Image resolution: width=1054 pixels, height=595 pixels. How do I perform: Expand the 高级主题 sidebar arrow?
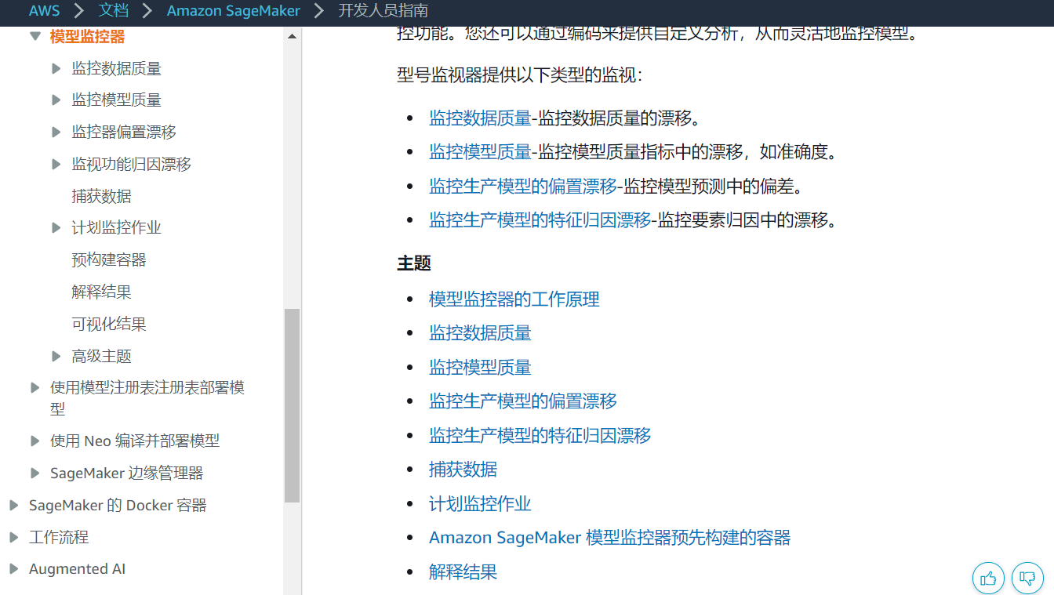coord(56,356)
